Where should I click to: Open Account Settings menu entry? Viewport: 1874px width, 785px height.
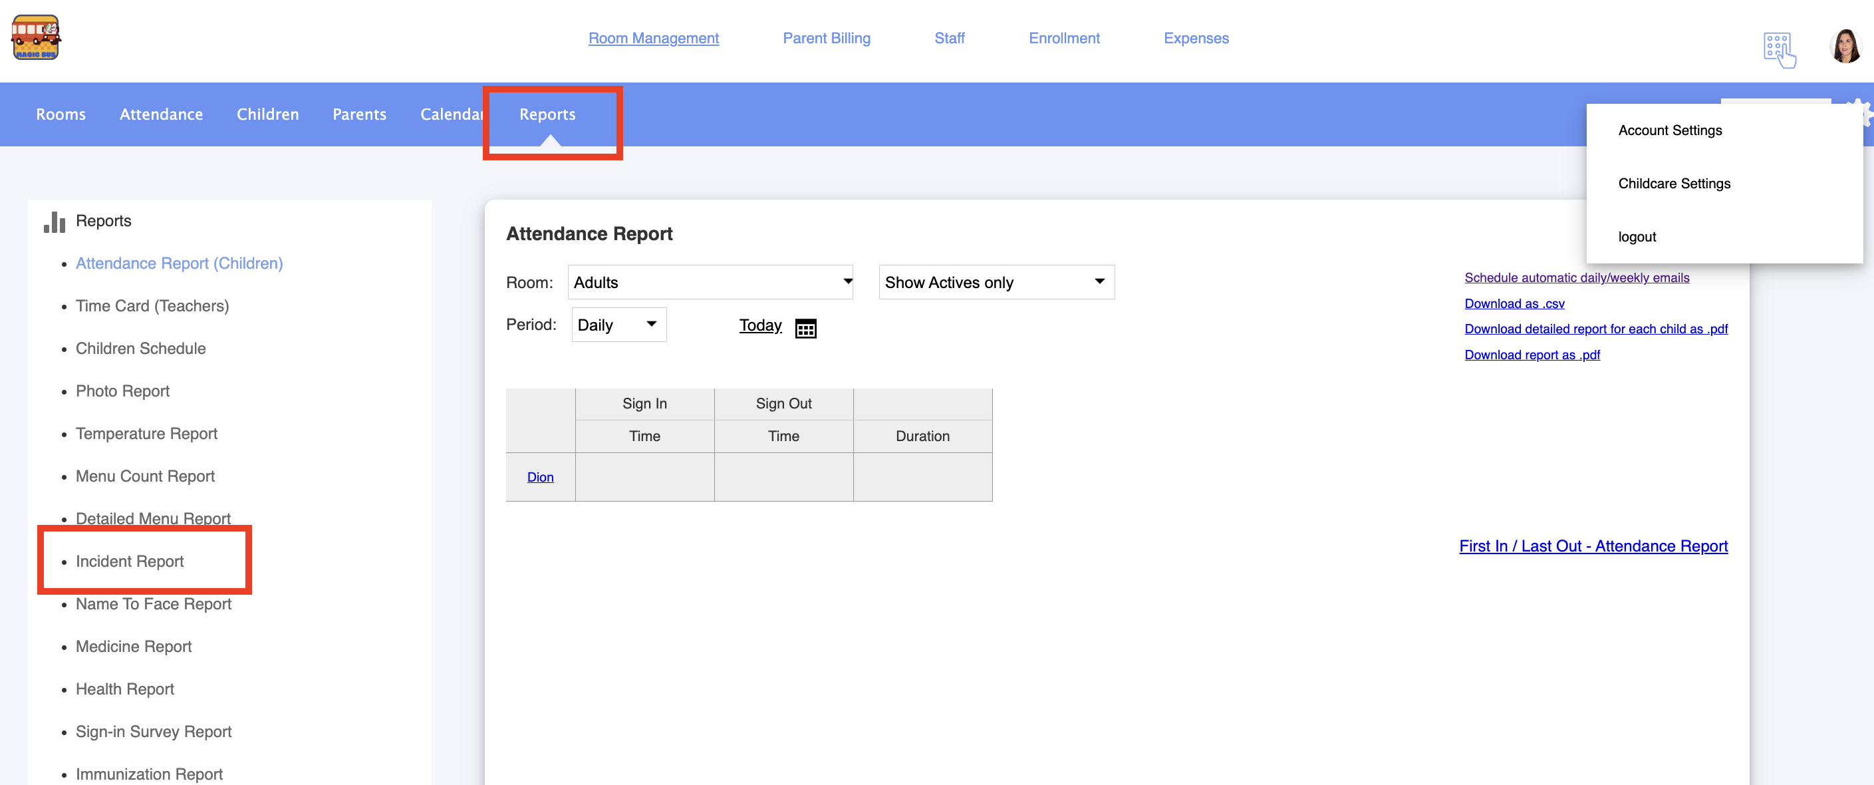click(x=1670, y=130)
